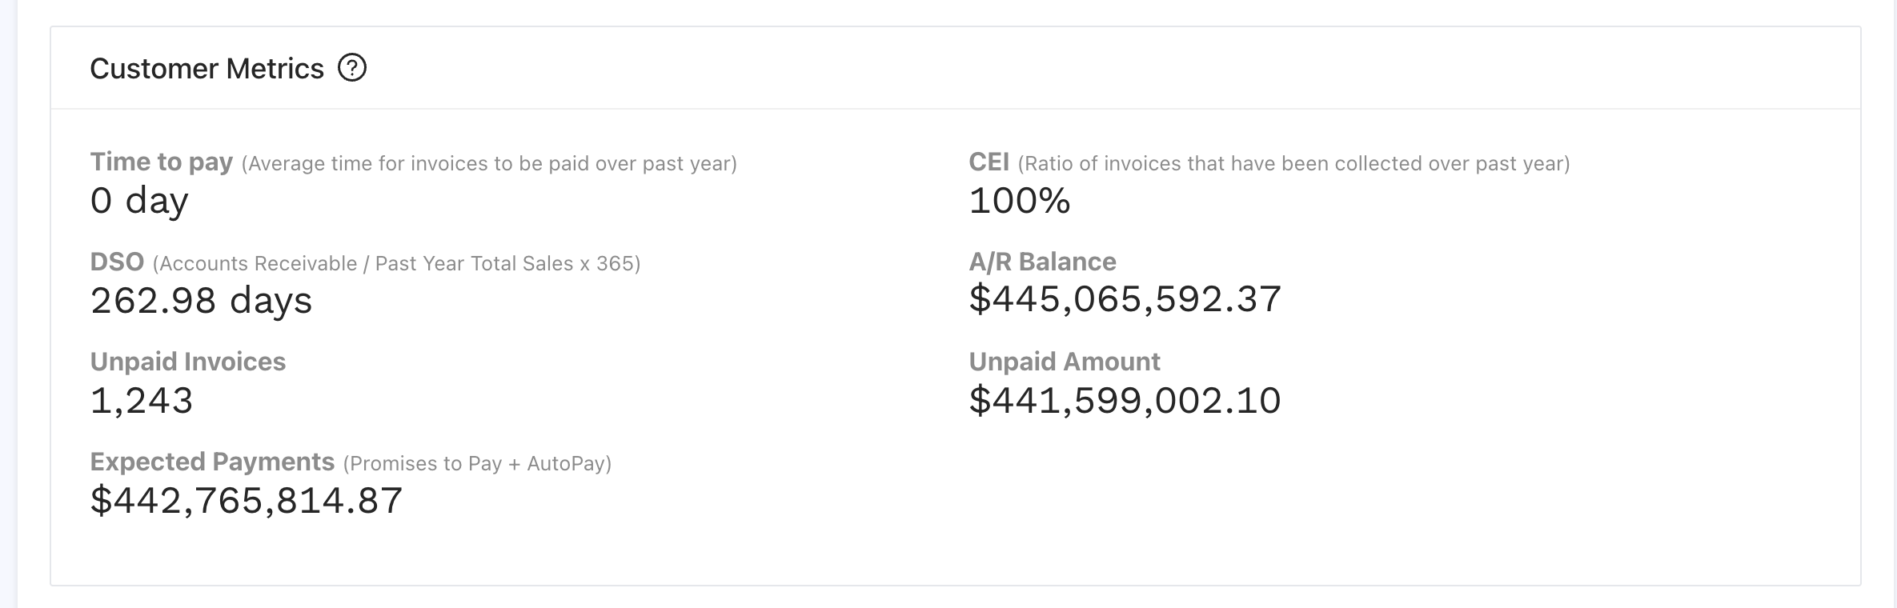Select the Unpaid Amount label
The height and width of the screenshot is (608, 1897).
pos(1064,362)
